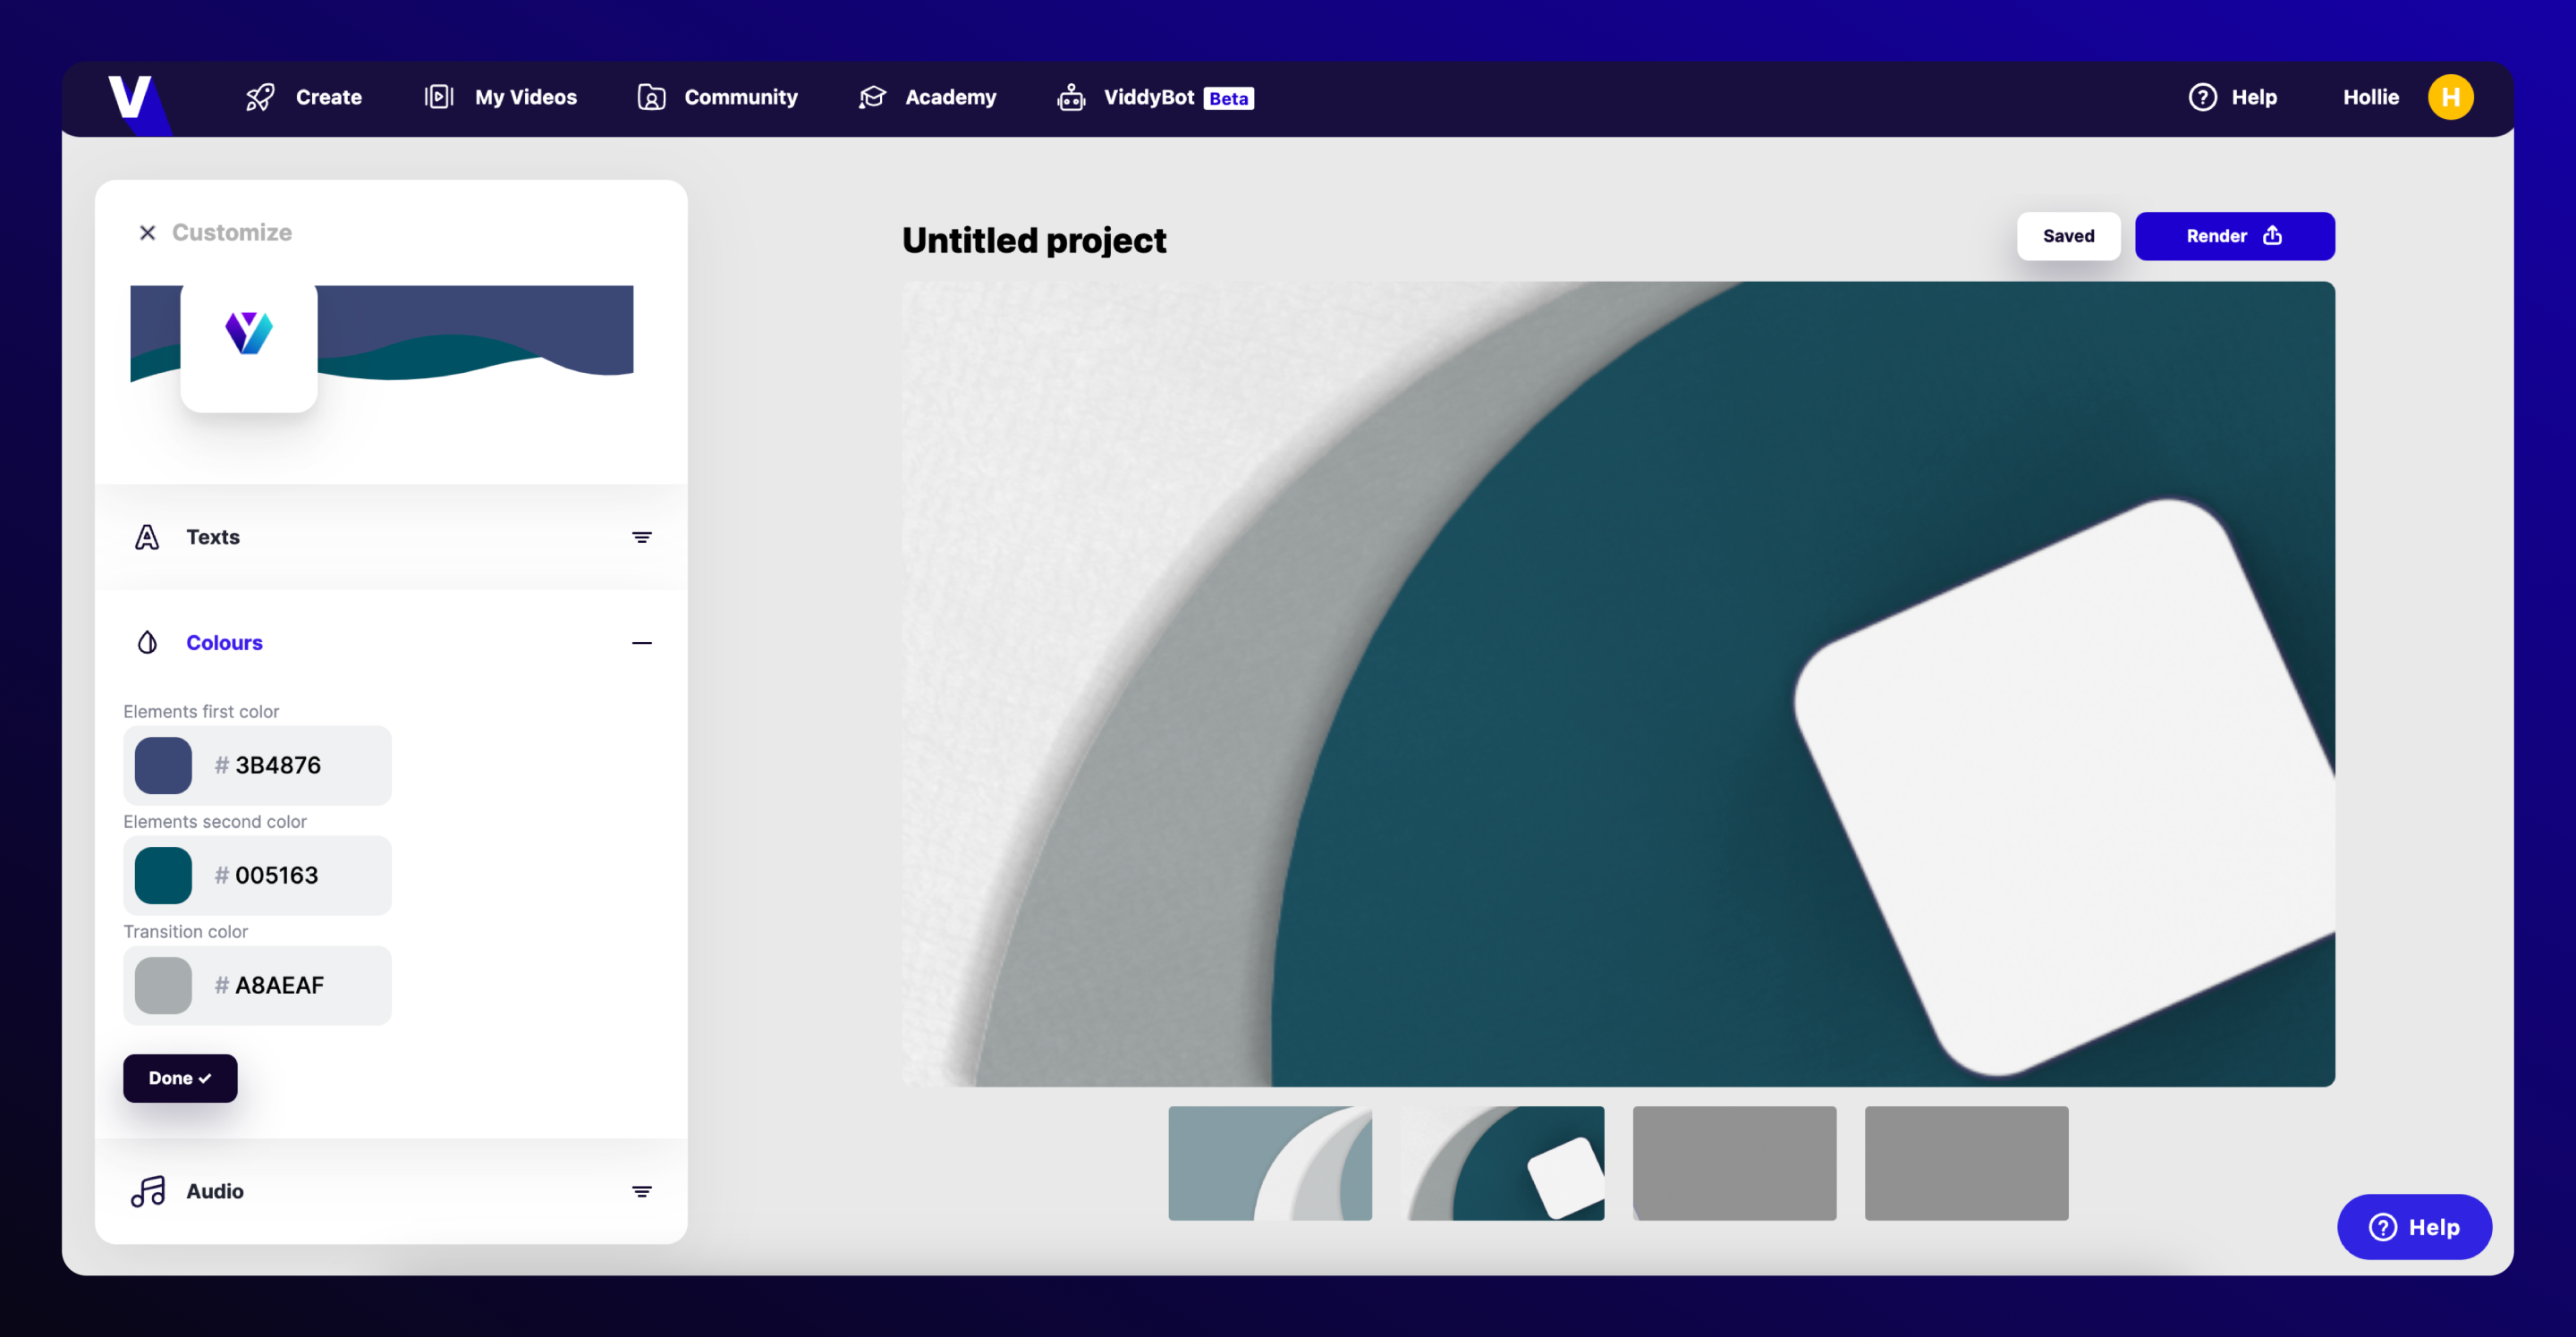Select the fourth grey placeholder thumbnail
The width and height of the screenshot is (2576, 1337).
point(1966,1164)
